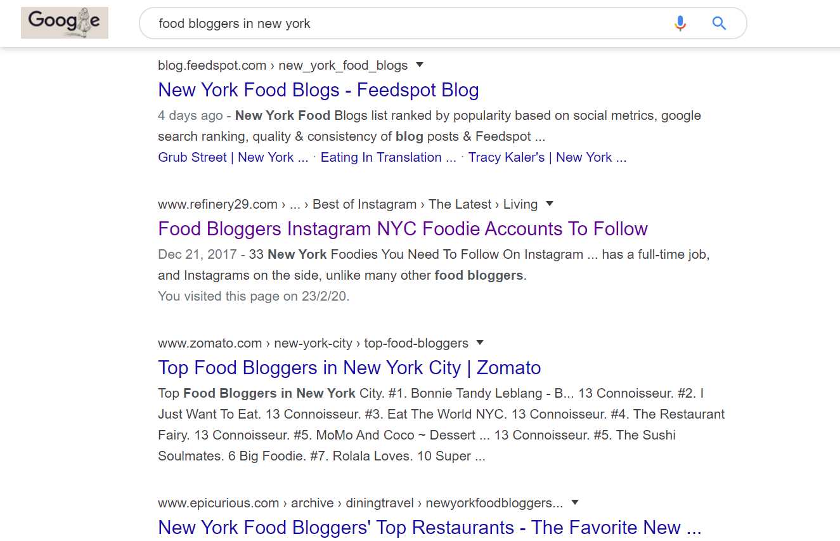Expand the arrow next to zomato.com URL
The height and width of the screenshot is (541, 840).
pyautogui.click(x=480, y=342)
